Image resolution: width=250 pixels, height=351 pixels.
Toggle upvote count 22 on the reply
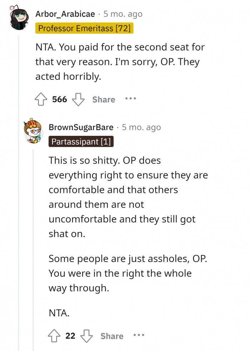tap(70, 336)
